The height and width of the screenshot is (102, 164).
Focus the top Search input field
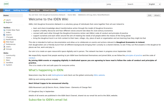[x=137, y=4]
